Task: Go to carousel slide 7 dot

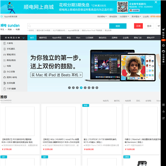Action: [93, 88]
